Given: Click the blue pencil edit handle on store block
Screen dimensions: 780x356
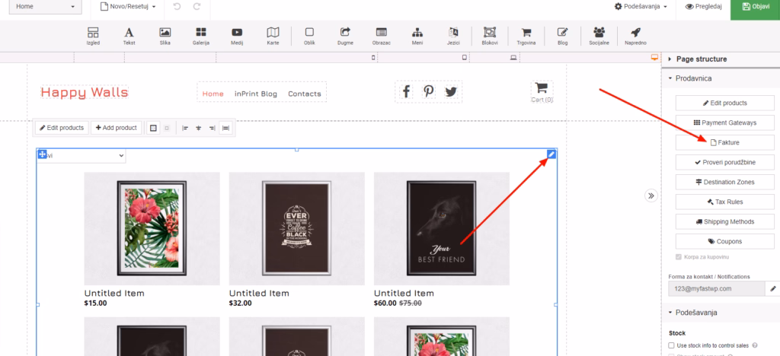Looking at the screenshot, I should coord(551,154).
